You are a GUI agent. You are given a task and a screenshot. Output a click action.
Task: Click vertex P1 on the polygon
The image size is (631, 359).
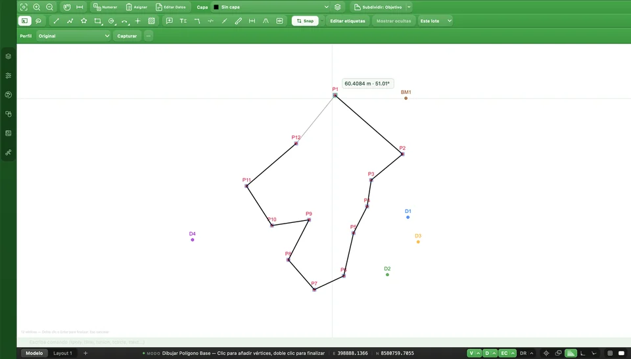pyautogui.click(x=335, y=95)
